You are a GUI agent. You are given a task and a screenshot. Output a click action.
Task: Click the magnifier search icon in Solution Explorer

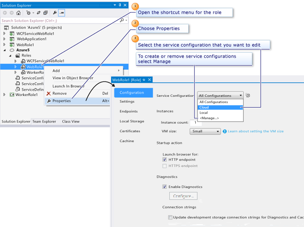122,20
